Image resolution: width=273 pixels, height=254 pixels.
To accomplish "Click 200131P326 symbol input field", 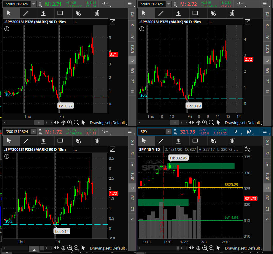I will click(x=17, y=4).
